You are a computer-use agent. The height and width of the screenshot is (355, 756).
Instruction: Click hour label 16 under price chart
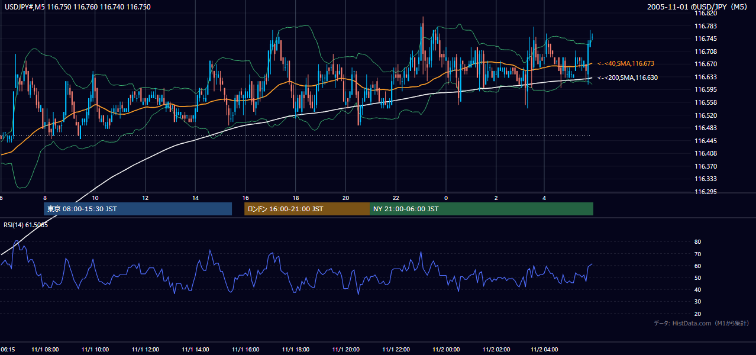click(x=246, y=198)
